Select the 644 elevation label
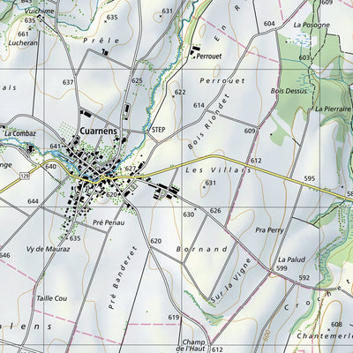The image size is (353, 353). pyautogui.click(x=33, y=201)
